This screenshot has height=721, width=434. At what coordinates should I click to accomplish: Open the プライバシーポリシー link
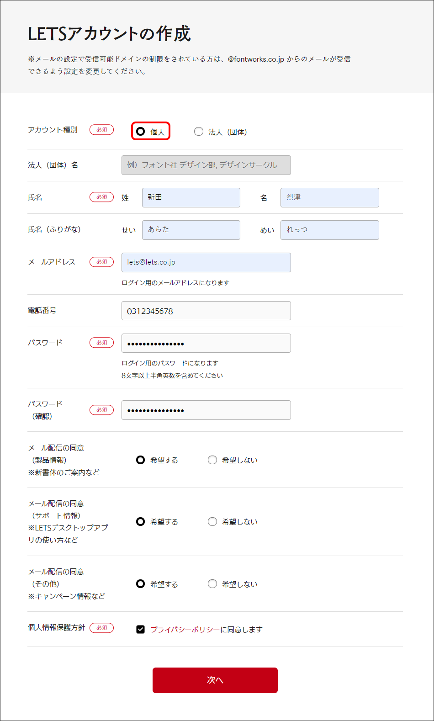[185, 630]
